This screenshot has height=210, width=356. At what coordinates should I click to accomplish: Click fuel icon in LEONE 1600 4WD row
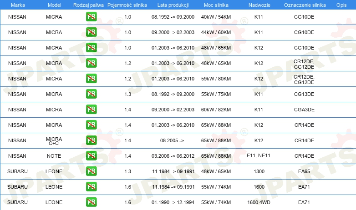[91, 202]
